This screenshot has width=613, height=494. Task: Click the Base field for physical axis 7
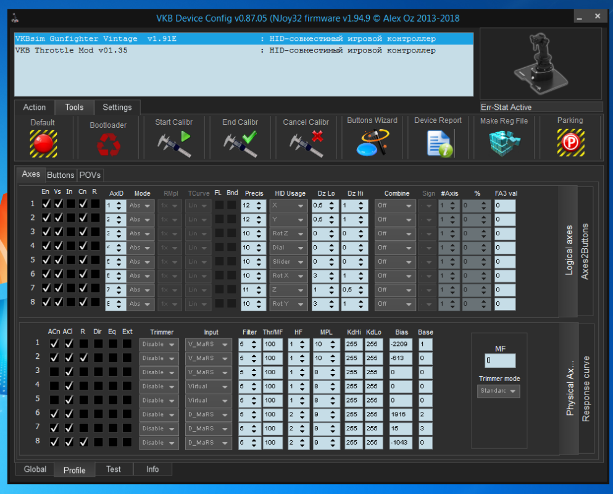pyautogui.click(x=425, y=429)
